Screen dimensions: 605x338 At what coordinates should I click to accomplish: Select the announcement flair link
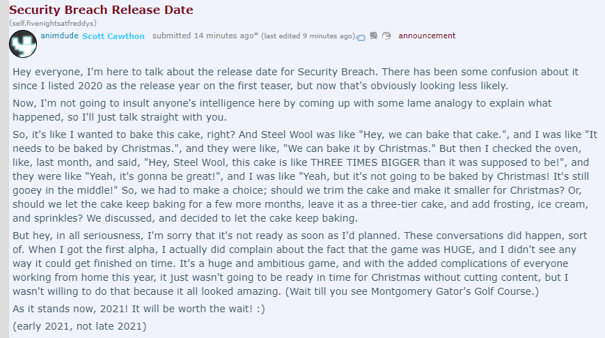tap(427, 36)
